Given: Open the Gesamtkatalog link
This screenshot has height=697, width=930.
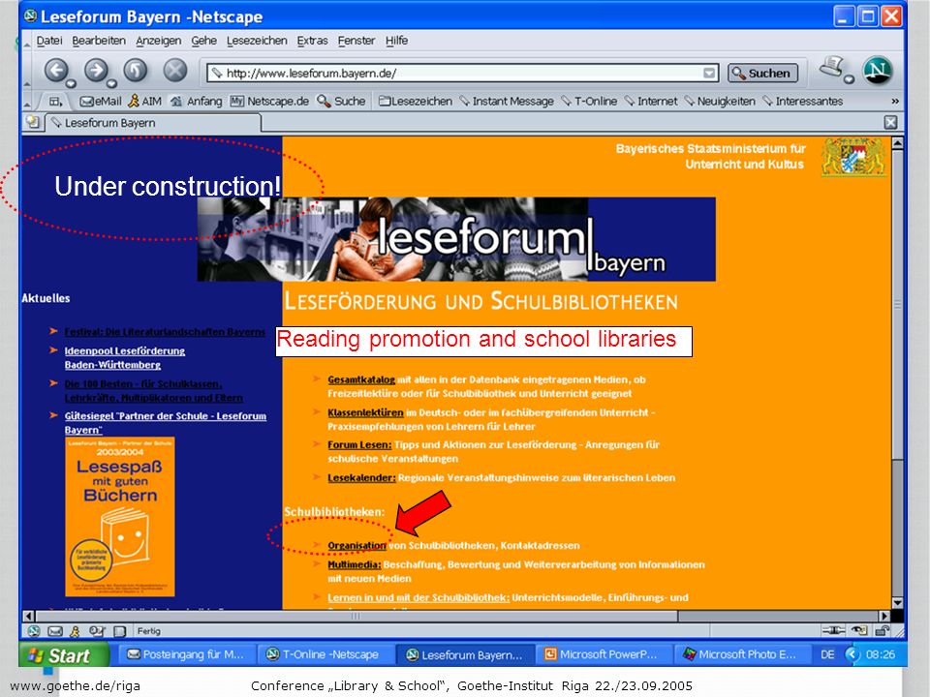Looking at the screenshot, I should click(x=361, y=379).
